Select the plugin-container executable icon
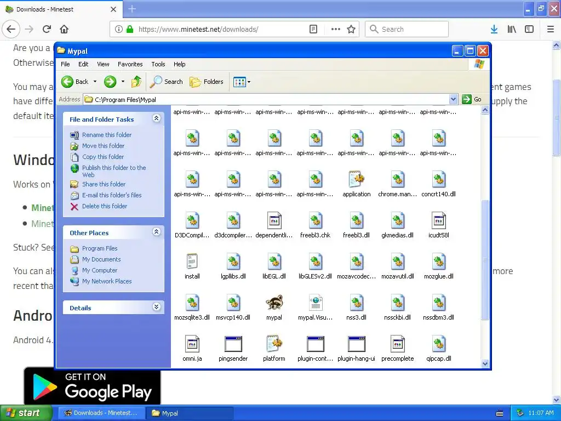The width and height of the screenshot is (561, 421). coord(316,344)
